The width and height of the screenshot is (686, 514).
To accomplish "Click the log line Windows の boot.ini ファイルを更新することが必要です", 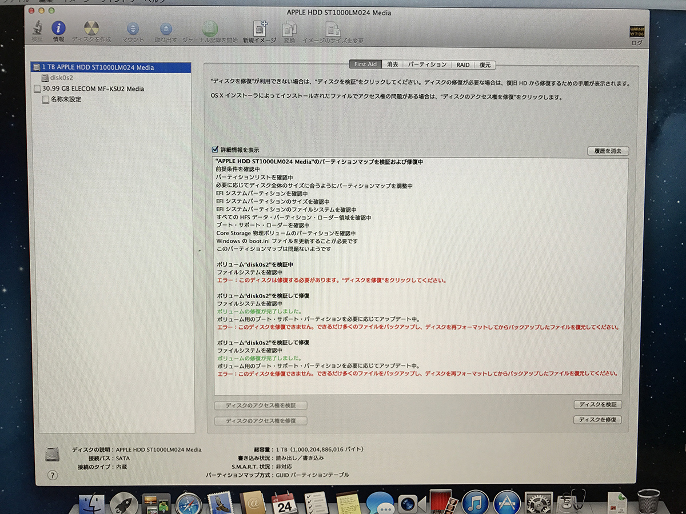I will click(287, 241).
